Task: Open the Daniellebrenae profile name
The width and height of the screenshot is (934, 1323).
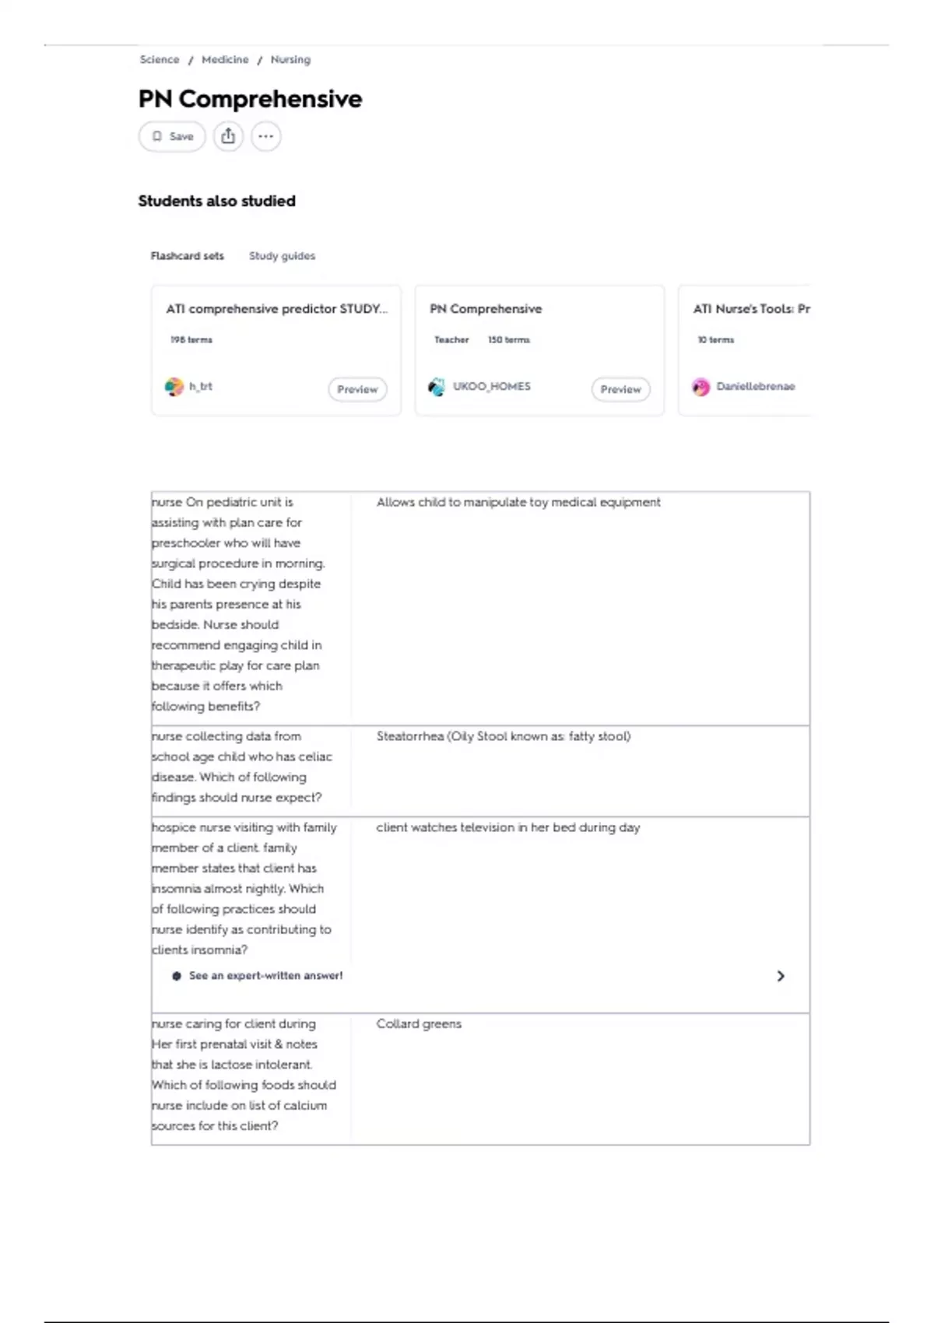Action: click(756, 387)
